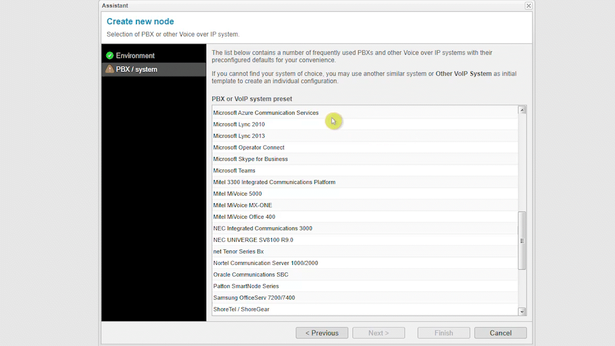Close the Assistant dialog with X
The height and width of the screenshot is (346, 615).
point(529,6)
